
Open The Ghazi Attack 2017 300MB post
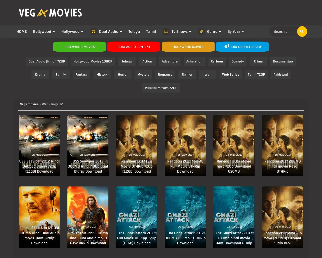[x=185, y=217]
